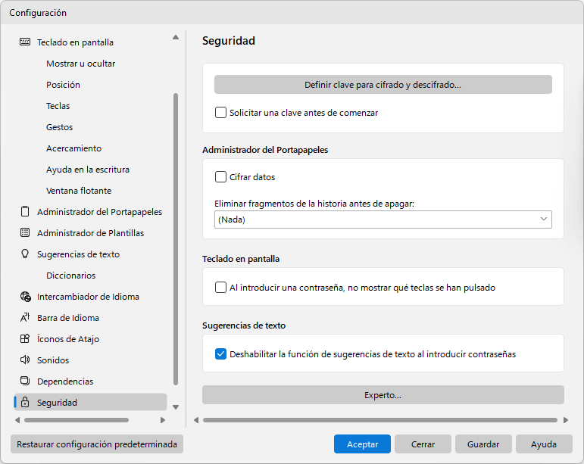Select the Sonidos sidebar label
584x464 pixels.
tap(53, 360)
